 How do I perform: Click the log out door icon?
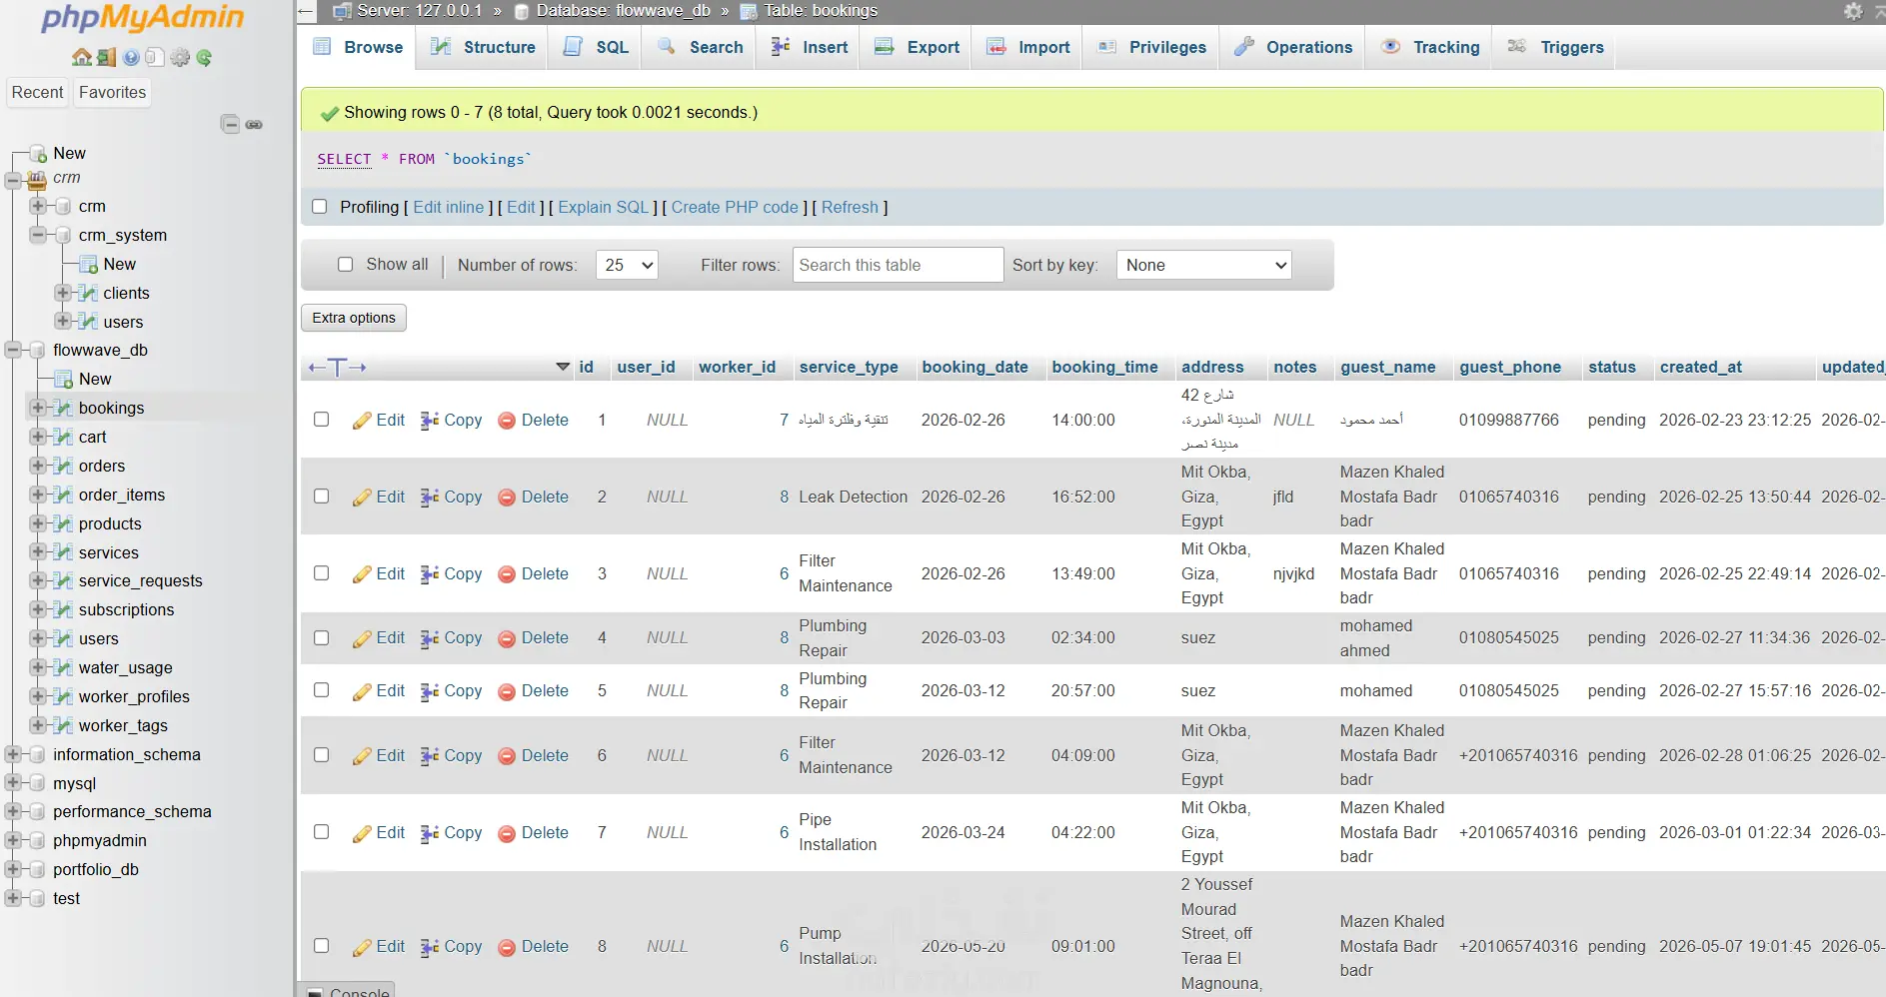[106, 58]
